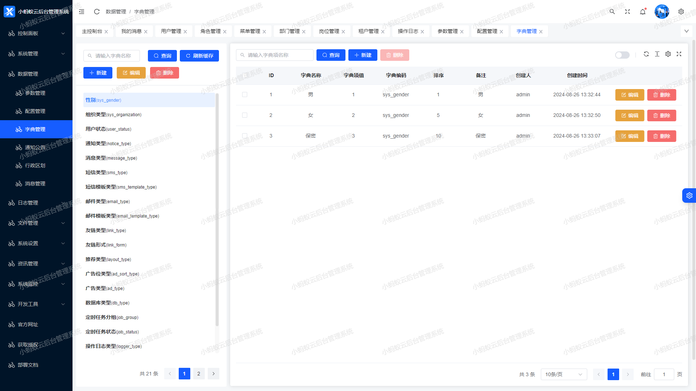Open table column settings gear icon
This screenshot has height=391, width=696.
(668, 54)
